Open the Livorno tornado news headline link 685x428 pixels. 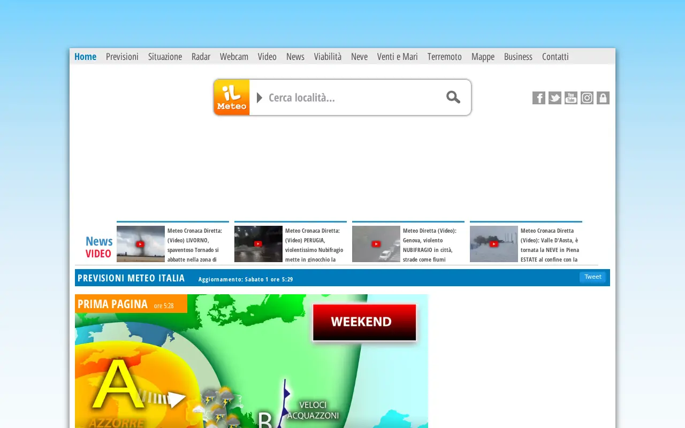tap(195, 245)
